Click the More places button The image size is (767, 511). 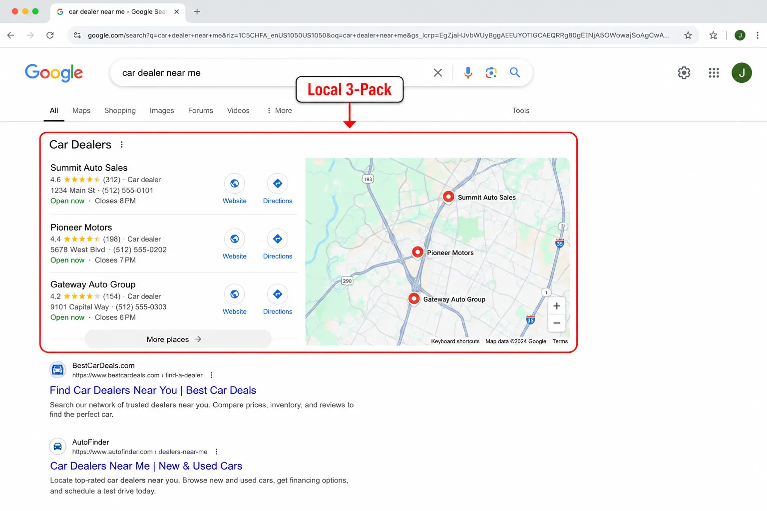coord(178,339)
